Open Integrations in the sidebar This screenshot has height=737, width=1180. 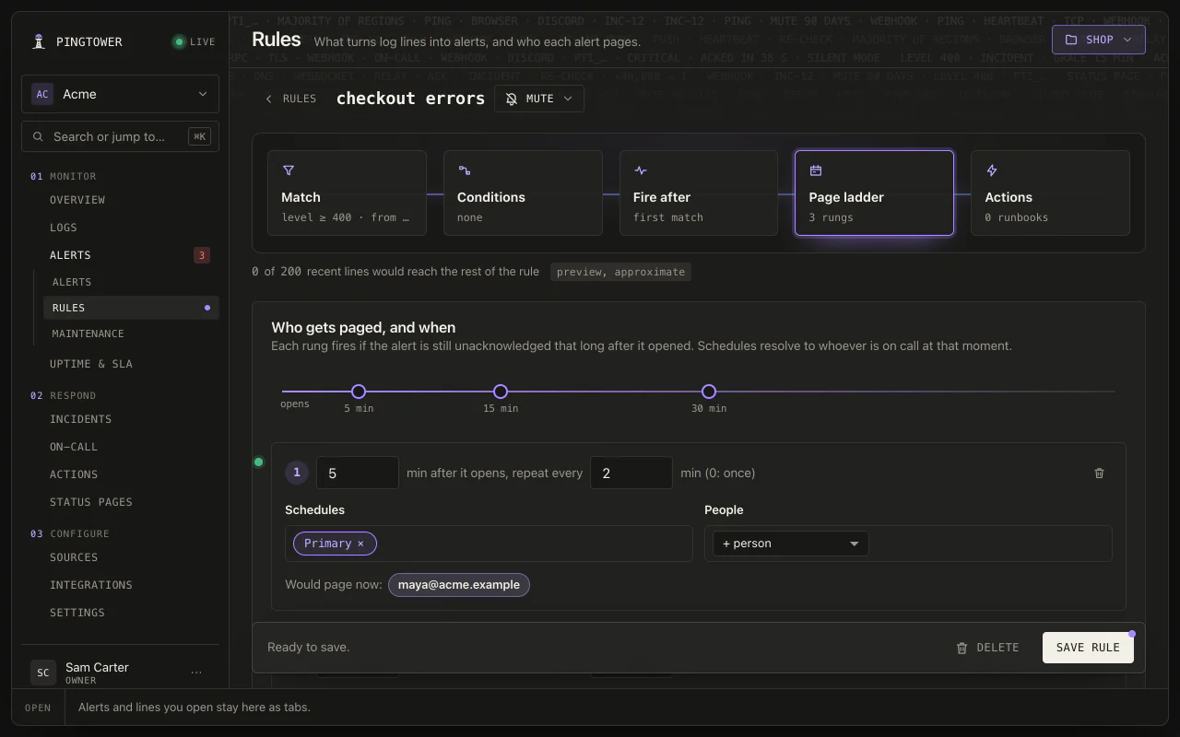click(91, 585)
